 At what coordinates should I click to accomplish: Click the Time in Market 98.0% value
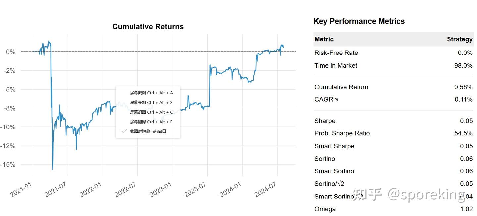tap(463, 66)
